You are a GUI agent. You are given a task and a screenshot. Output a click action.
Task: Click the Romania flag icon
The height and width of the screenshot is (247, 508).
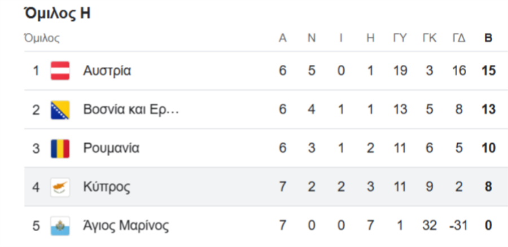[x=60, y=148]
